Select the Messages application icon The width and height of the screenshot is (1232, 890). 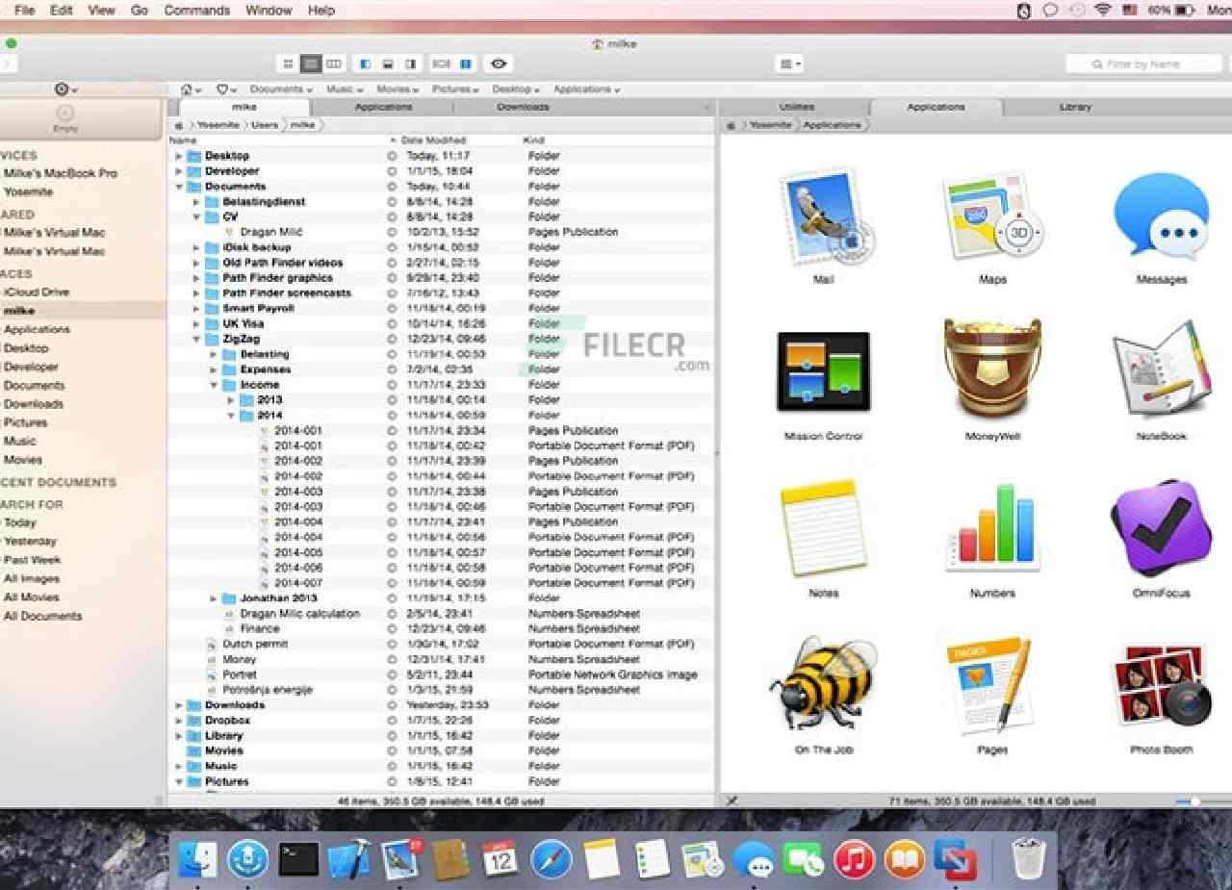click(x=1161, y=216)
